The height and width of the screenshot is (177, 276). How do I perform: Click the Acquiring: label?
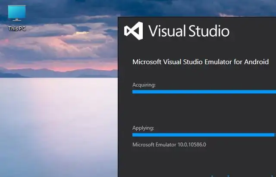coord(144,85)
